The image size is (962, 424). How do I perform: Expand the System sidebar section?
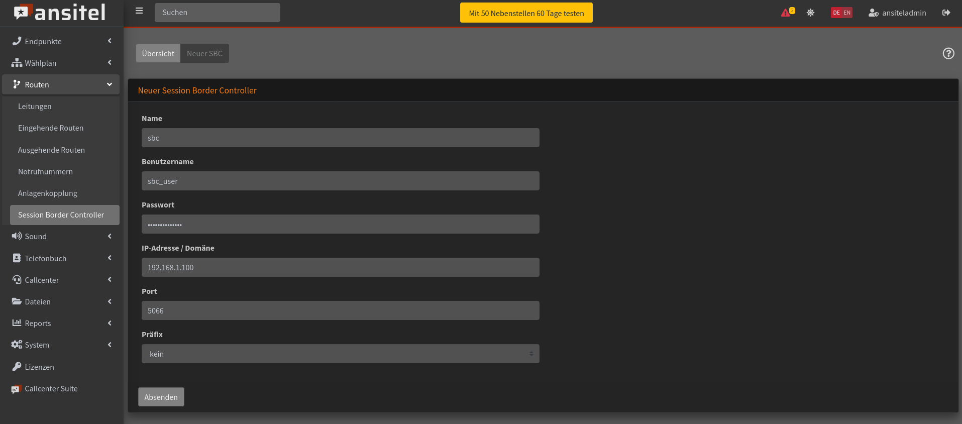[60, 345]
